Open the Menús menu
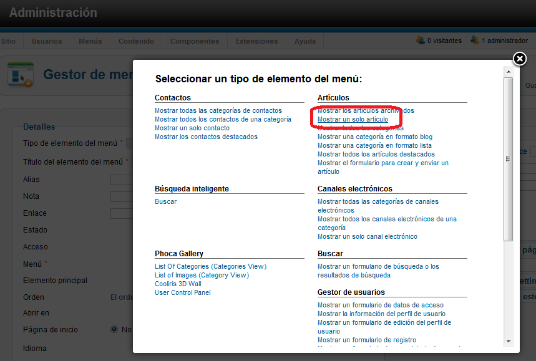The image size is (536, 361). point(90,41)
